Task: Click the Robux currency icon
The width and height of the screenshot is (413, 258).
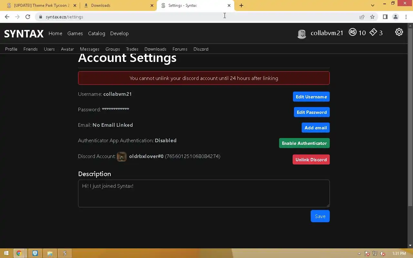Action: tap(353, 32)
